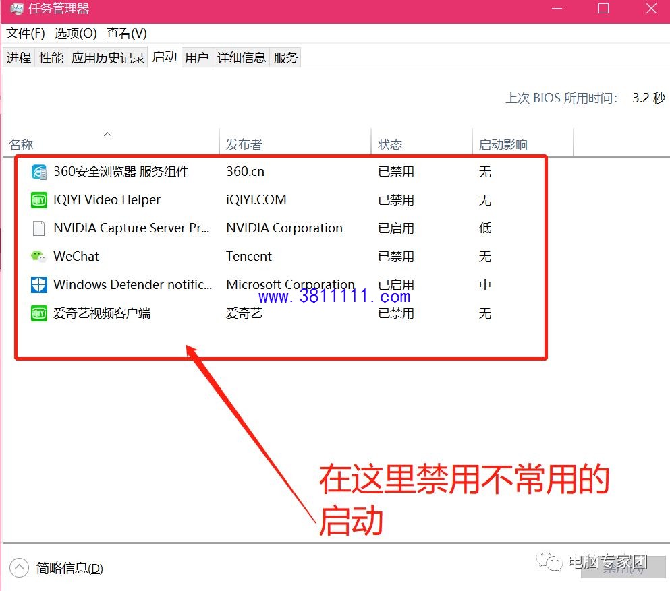Screen dimensions: 670x591
Task: Click the 爱奇艺视频客户端 icon
Action: pyautogui.click(x=39, y=313)
